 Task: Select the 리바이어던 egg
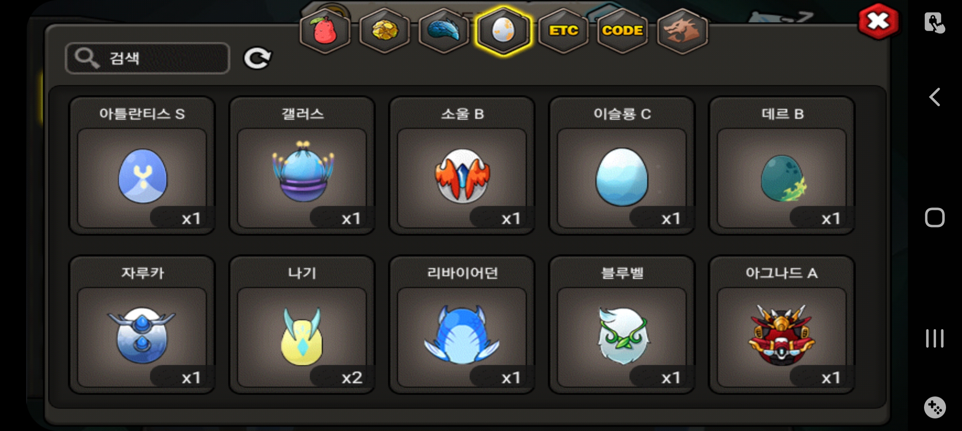click(x=462, y=325)
